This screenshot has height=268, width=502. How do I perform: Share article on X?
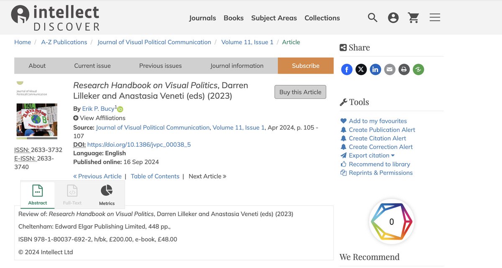(x=361, y=69)
